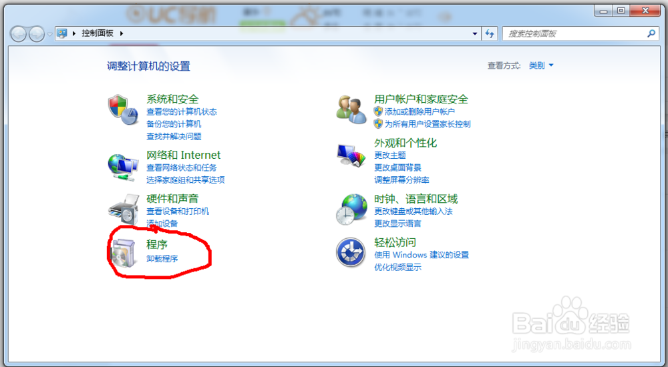Click 卸载程序 link
The image size is (668, 367).
tap(162, 258)
